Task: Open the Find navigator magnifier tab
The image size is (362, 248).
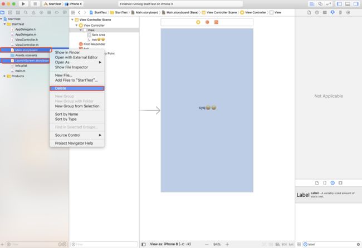Action: (26, 12)
